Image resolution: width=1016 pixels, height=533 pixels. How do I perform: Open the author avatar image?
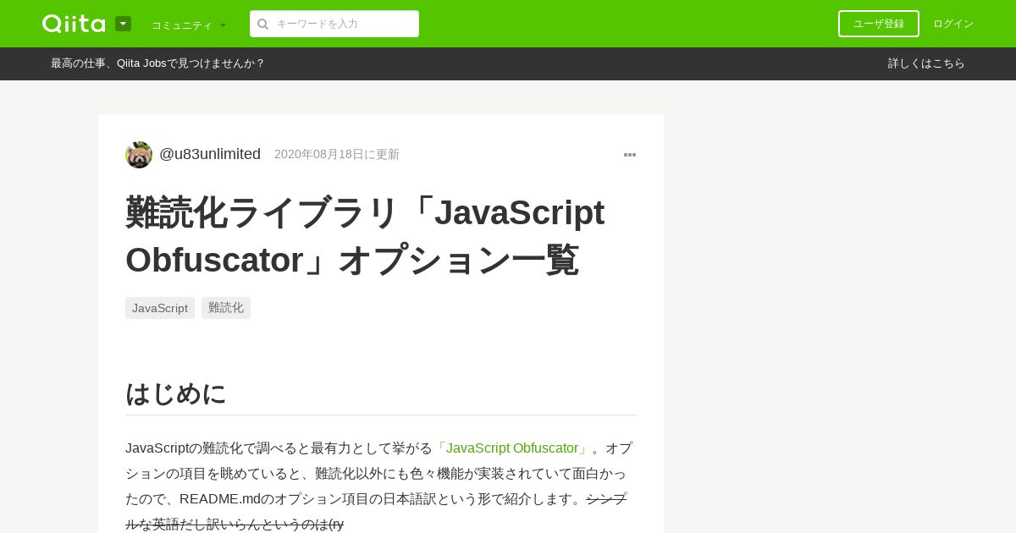tap(139, 155)
